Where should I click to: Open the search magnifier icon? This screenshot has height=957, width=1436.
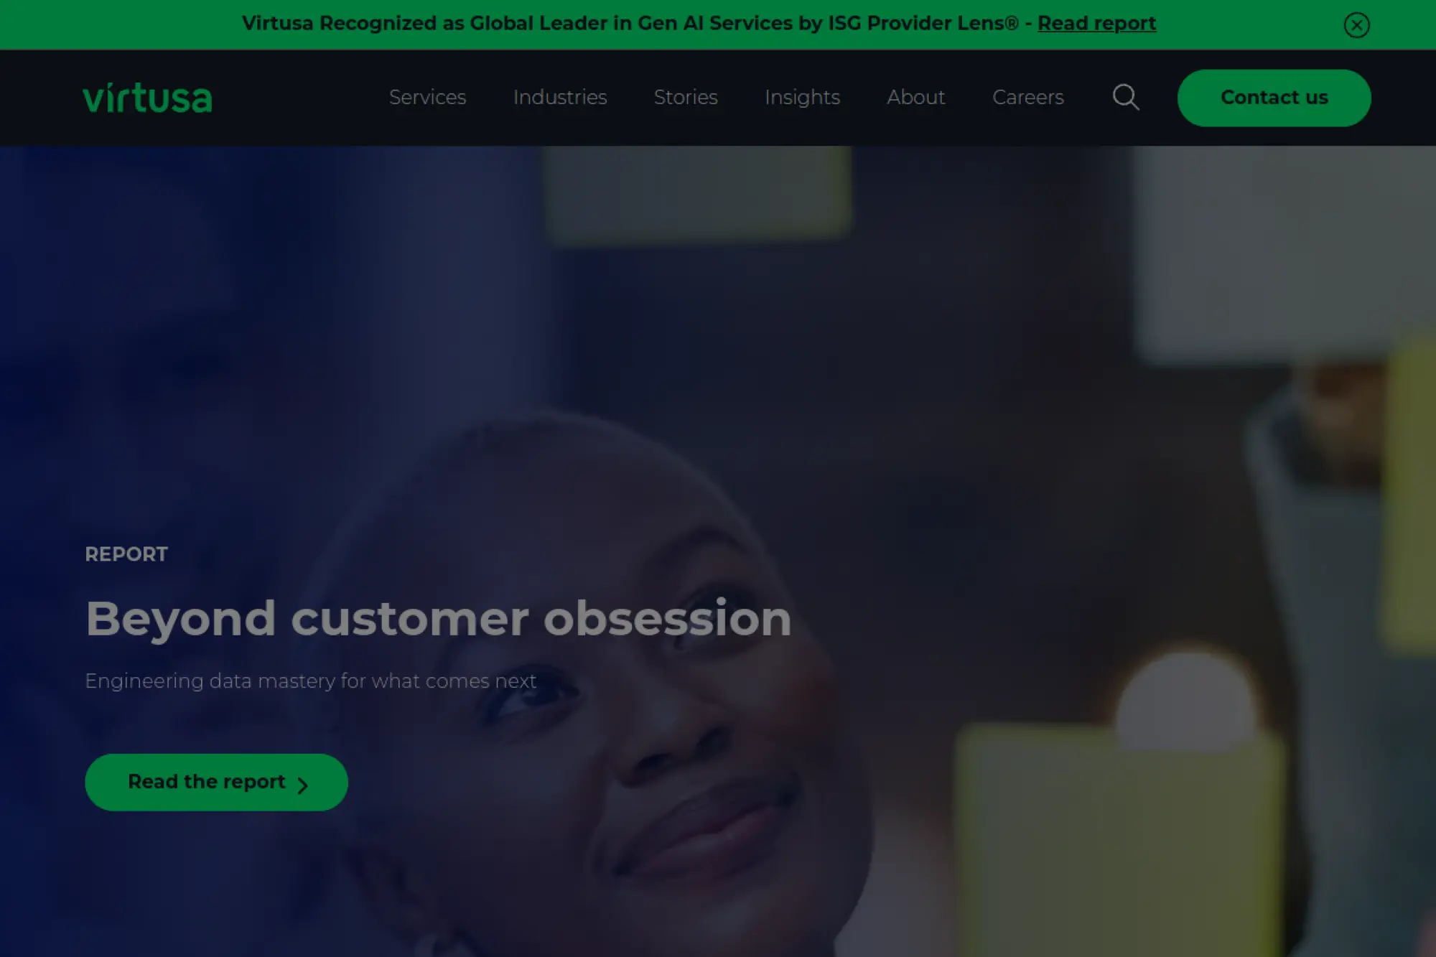coord(1126,97)
